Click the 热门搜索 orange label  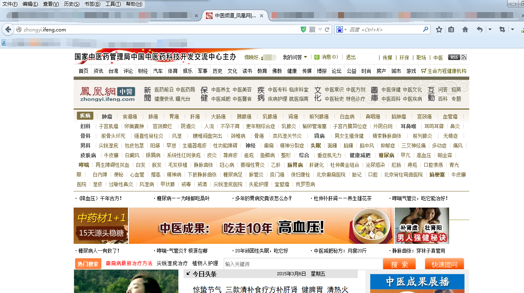tap(88, 264)
